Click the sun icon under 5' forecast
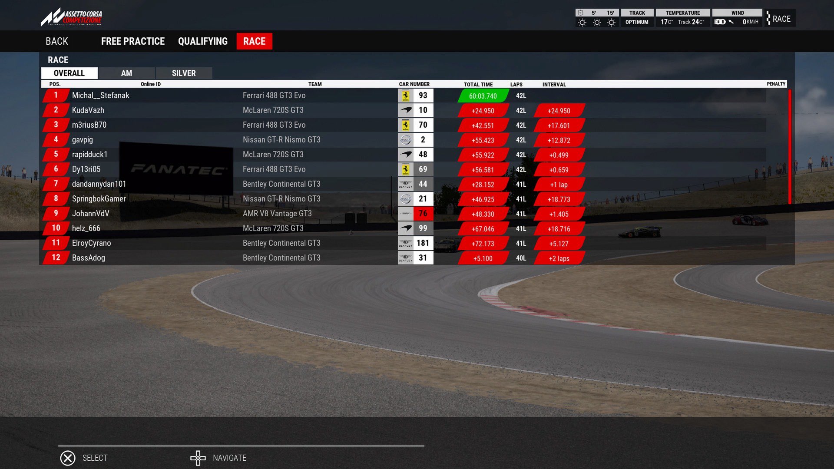834x469 pixels. click(597, 23)
